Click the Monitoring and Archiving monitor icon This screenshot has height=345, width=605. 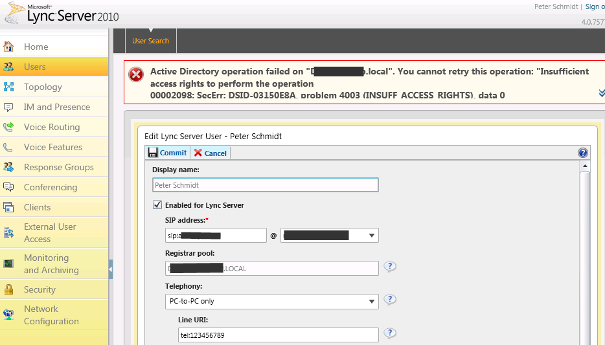click(8, 263)
